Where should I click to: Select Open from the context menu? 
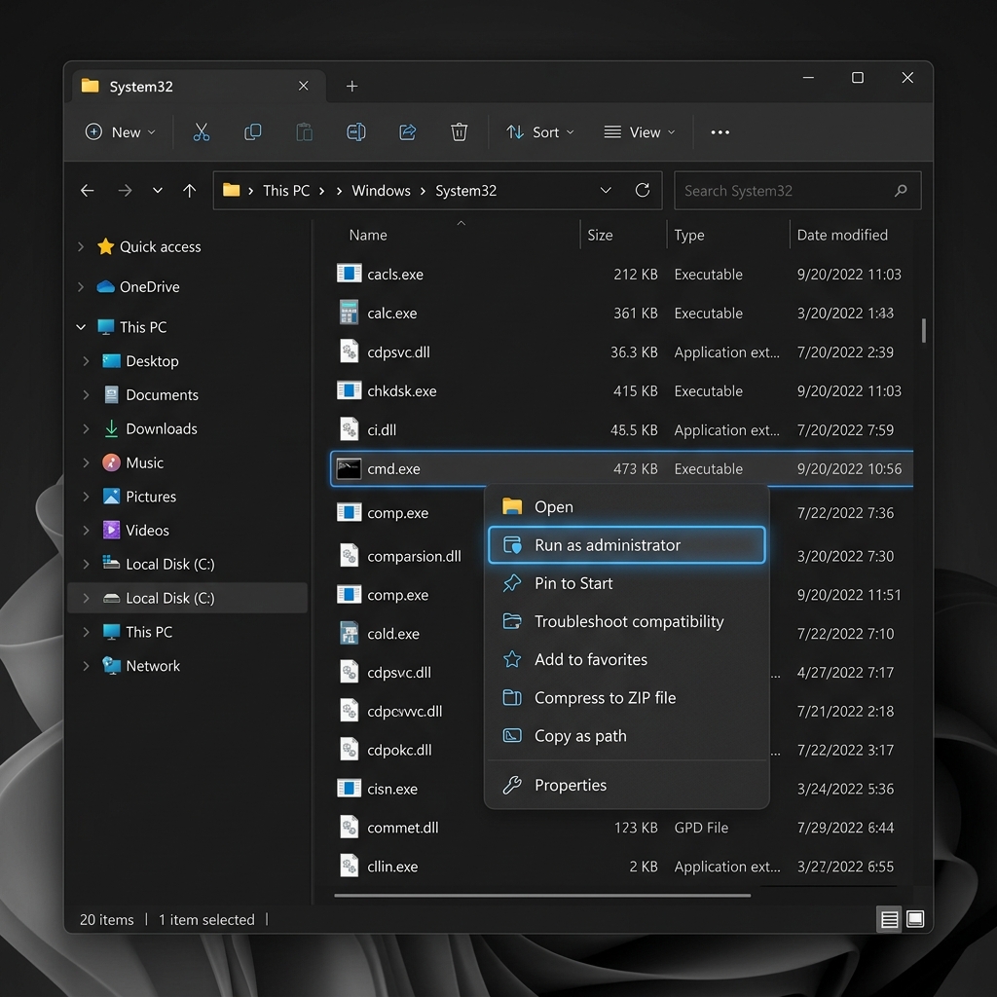pos(626,506)
